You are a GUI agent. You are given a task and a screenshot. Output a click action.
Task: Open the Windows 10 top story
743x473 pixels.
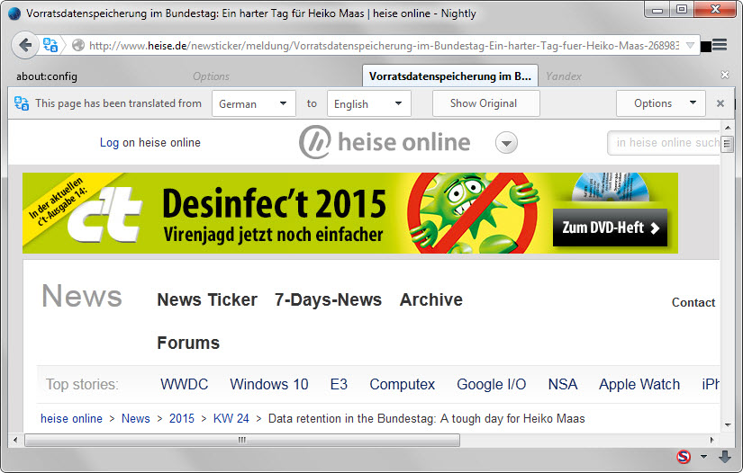268,384
